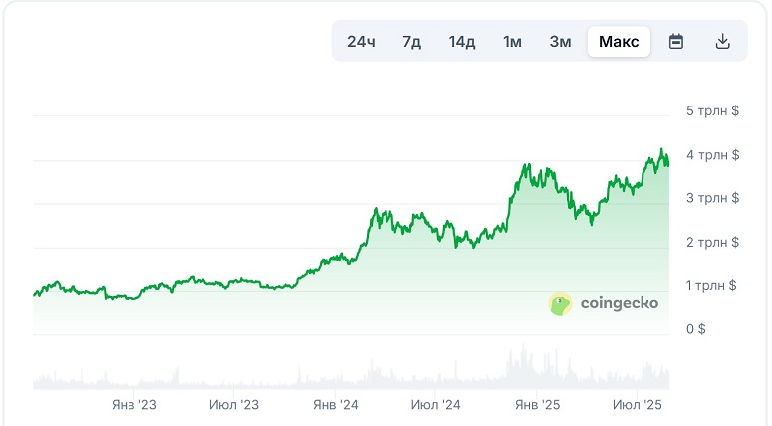Screen dimensions: 772x426
Task: Click the 5 трлн $ axis label
Action: click(713, 111)
